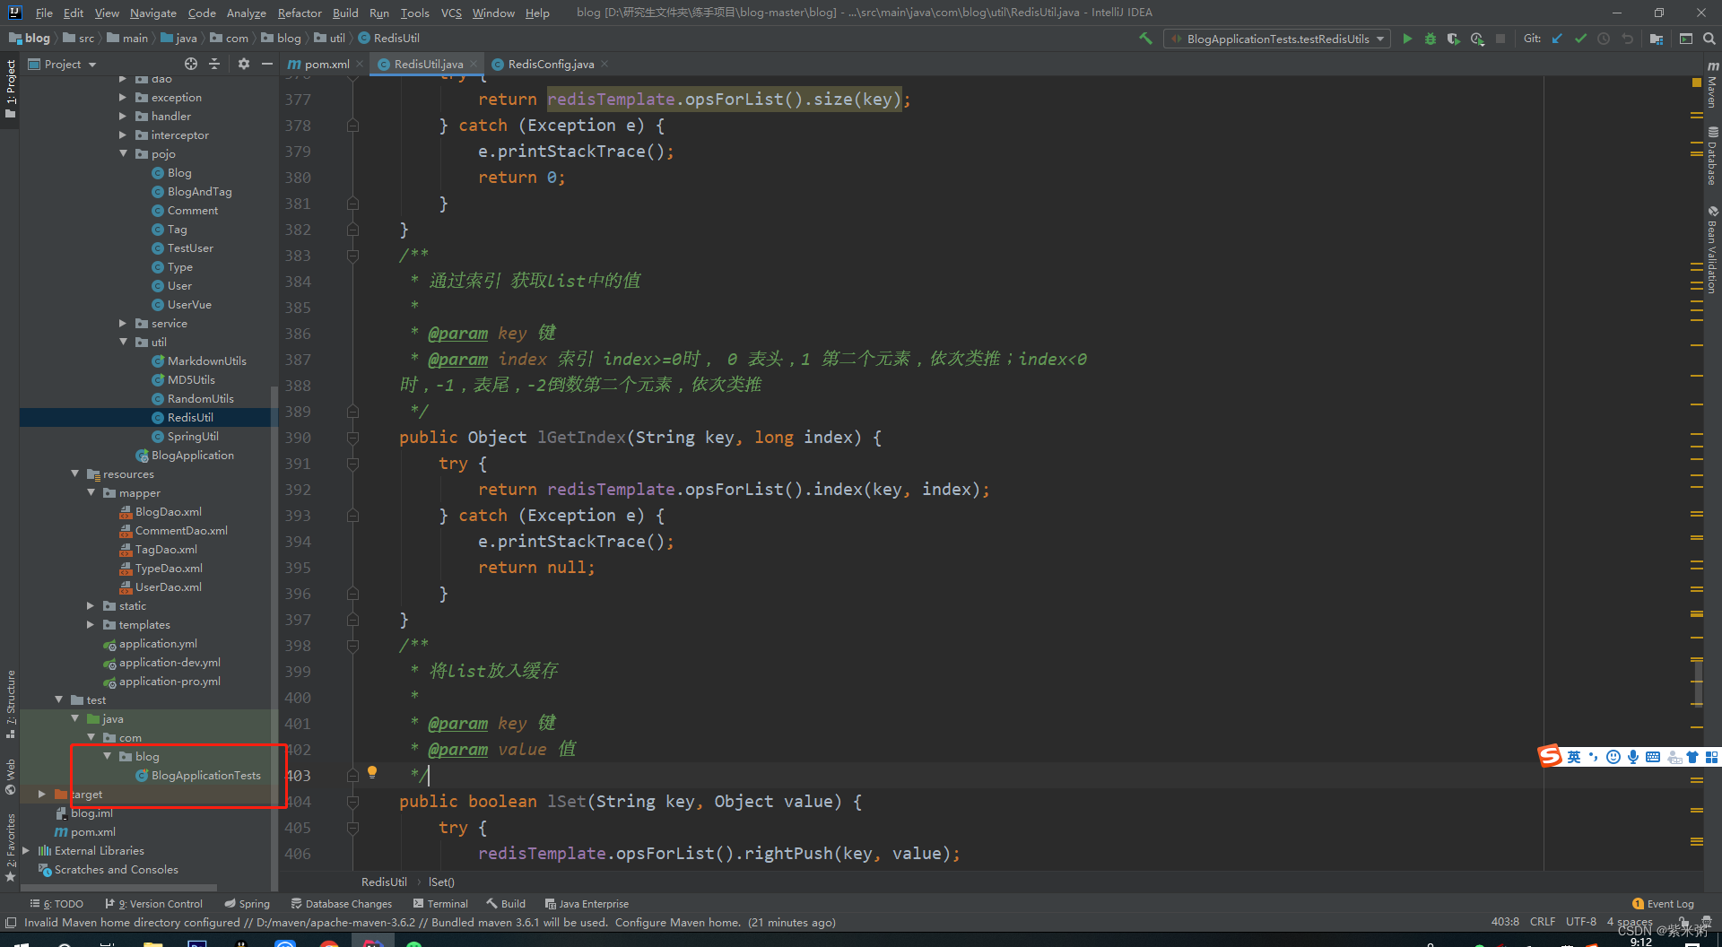Screen dimensions: 1722x947
Task: Collapse the test folder
Action: [x=58, y=700]
